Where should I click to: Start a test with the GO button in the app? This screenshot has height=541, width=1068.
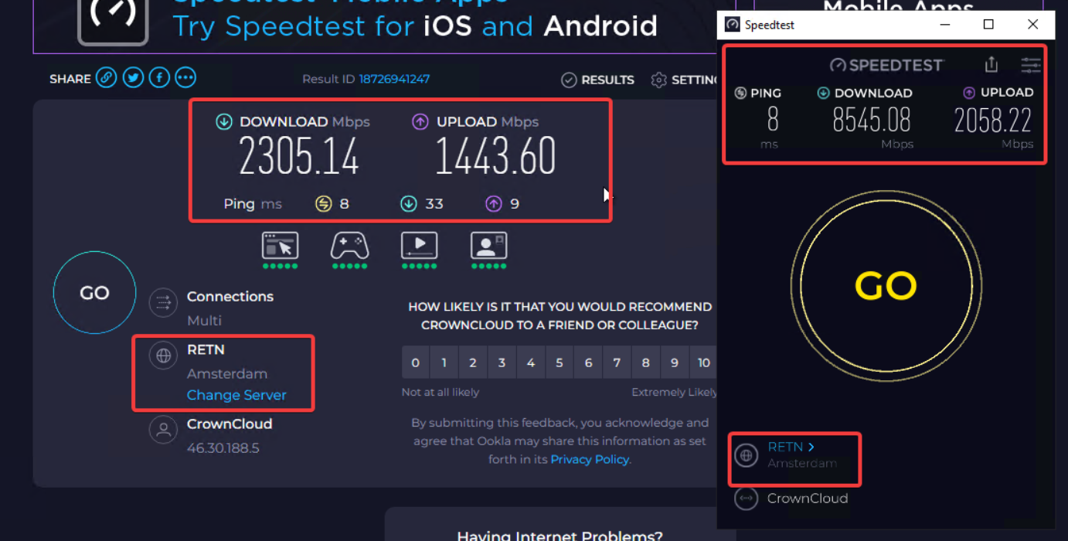(886, 286)
